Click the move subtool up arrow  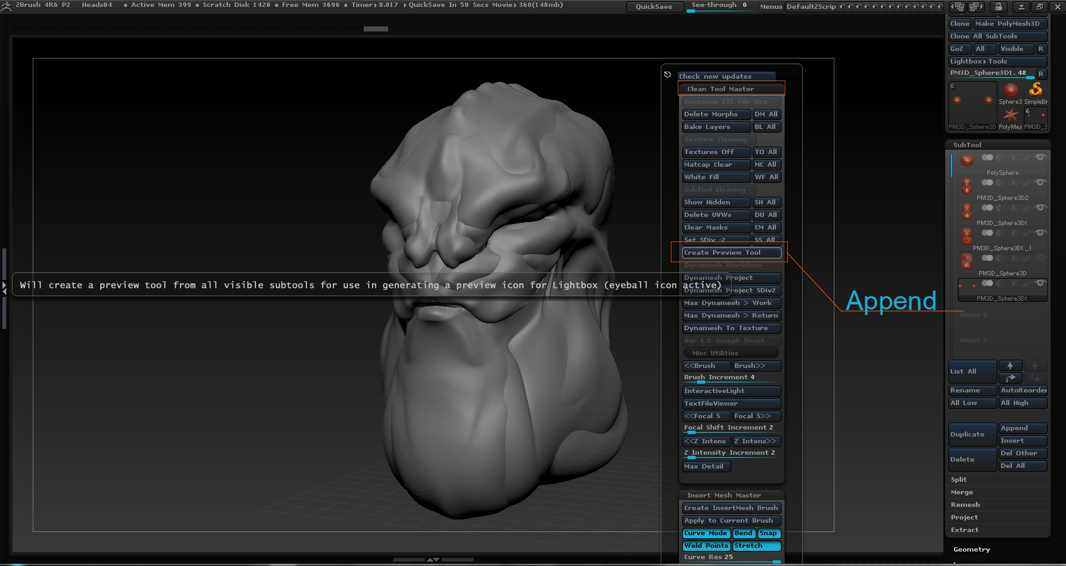(1010, 365)
